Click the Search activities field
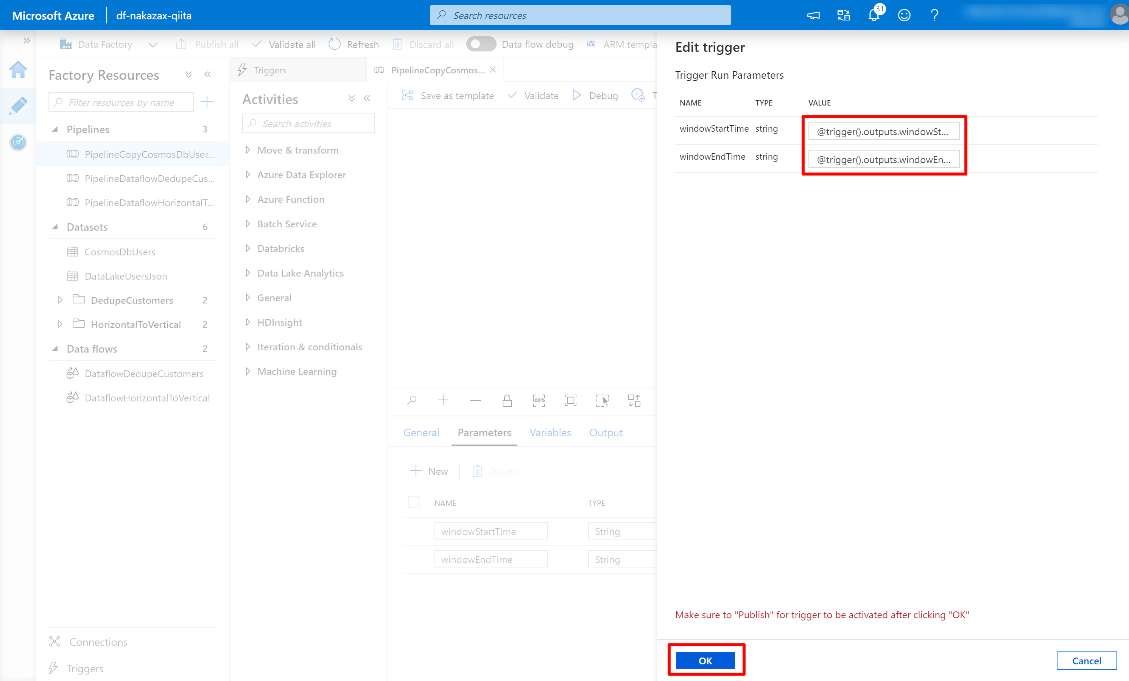This screenshot has height=681, width=1129. (x=308, y=124)
